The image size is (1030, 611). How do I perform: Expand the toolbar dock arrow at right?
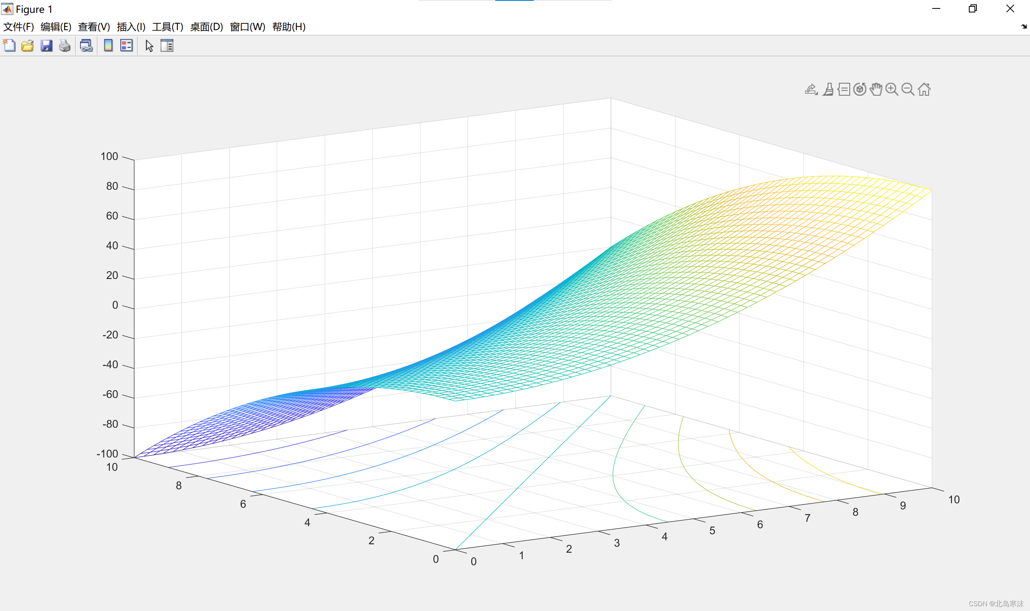(1024, 27)
